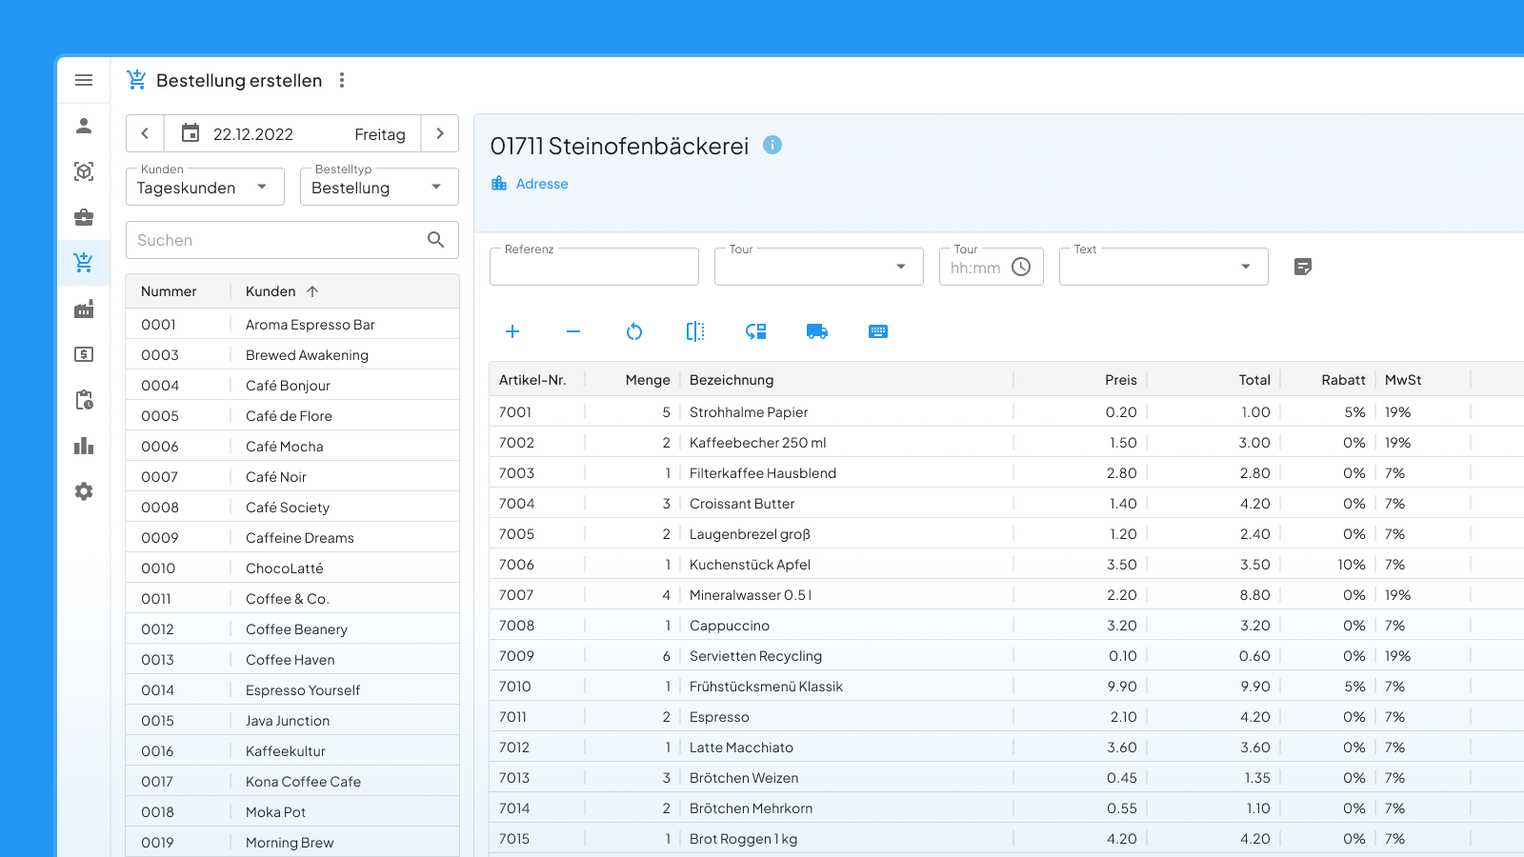The height and width of the screenshot is (857, 1524).
Task: Expand the Text dropdown
Action: point(1164,267)
